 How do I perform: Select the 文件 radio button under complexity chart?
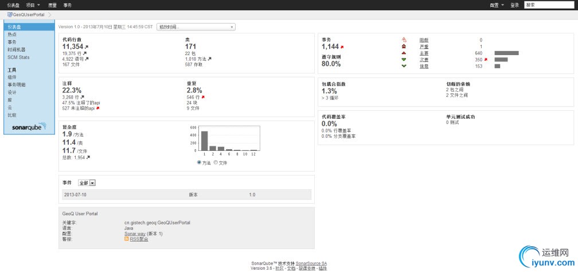point(216,162)
